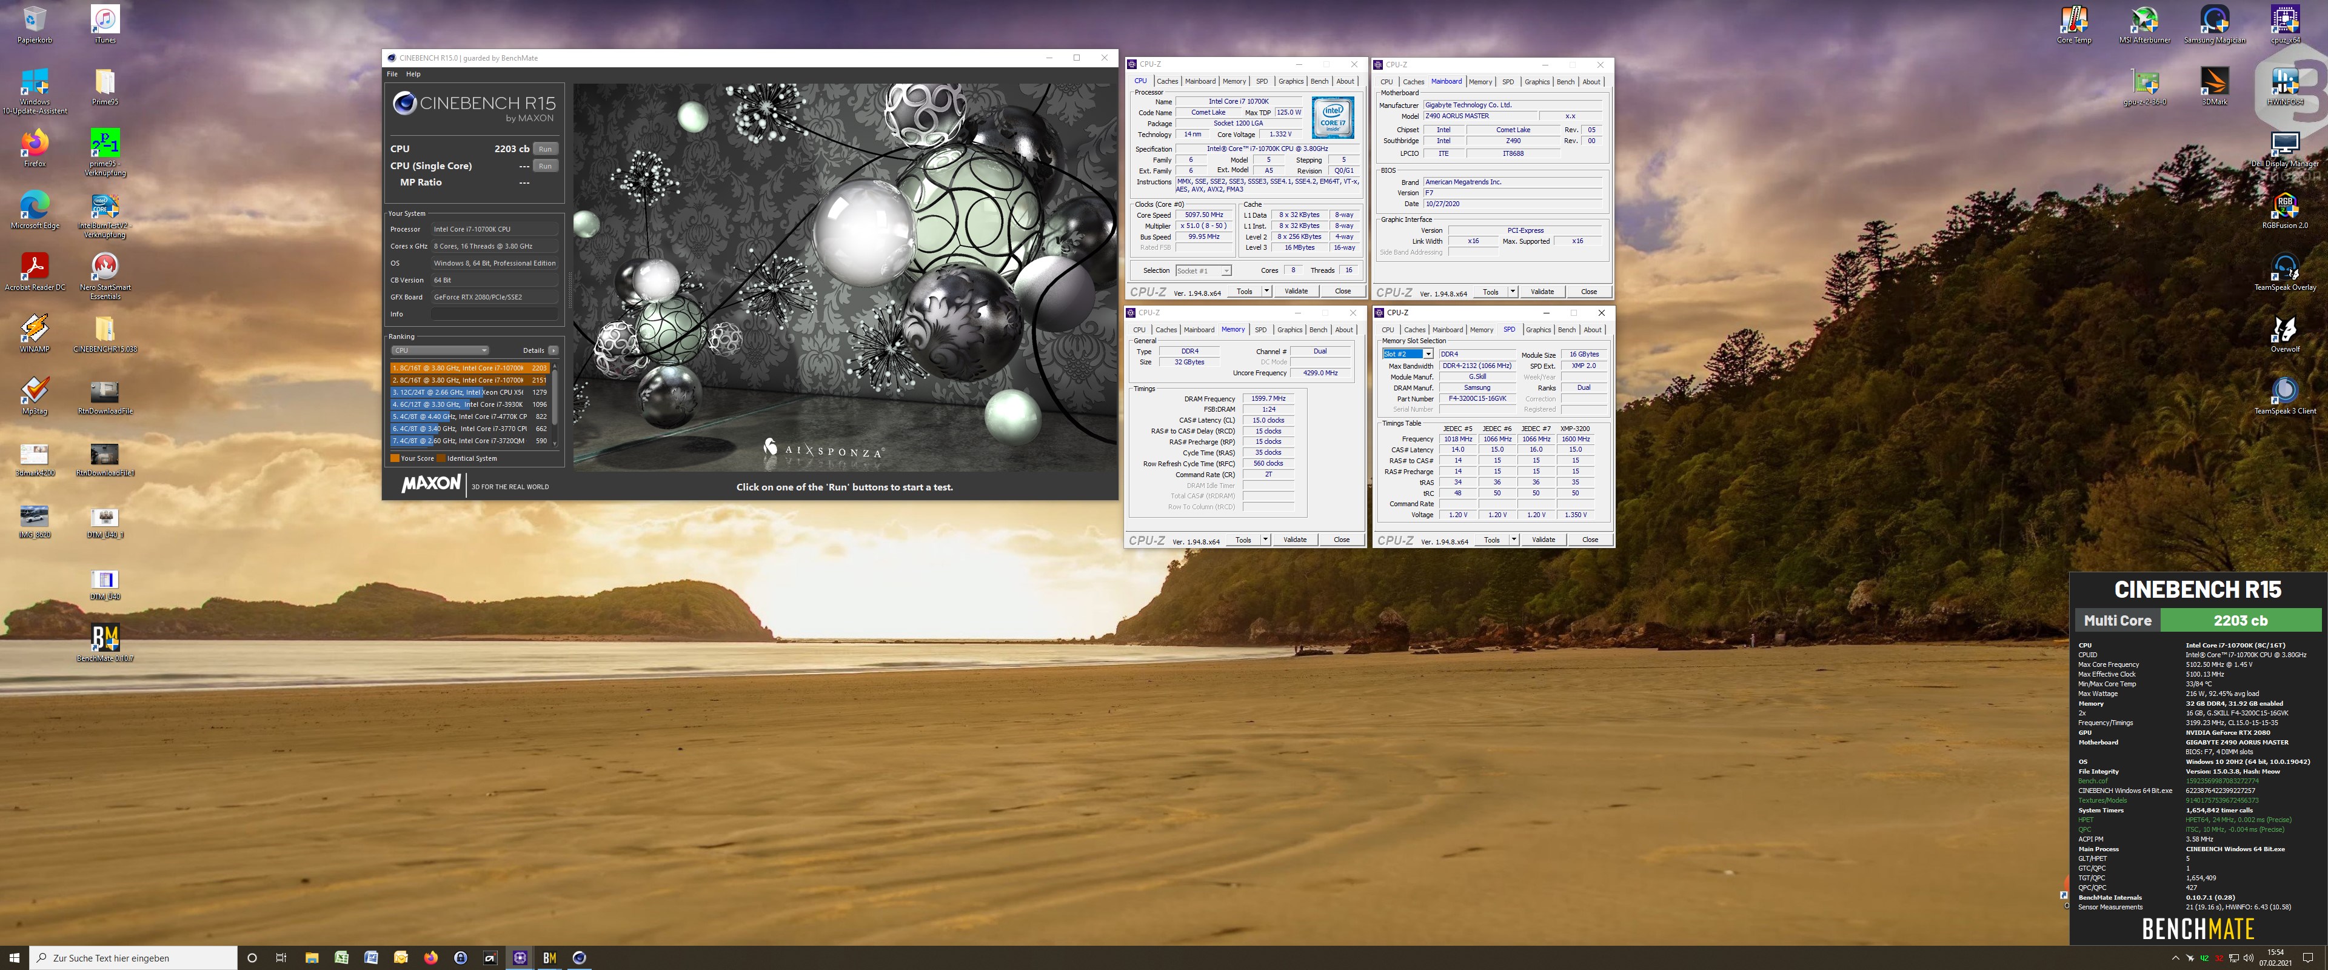Open the volume control in the system tray
Screen dimensions: 2328x970
(x=2247, y=957)
